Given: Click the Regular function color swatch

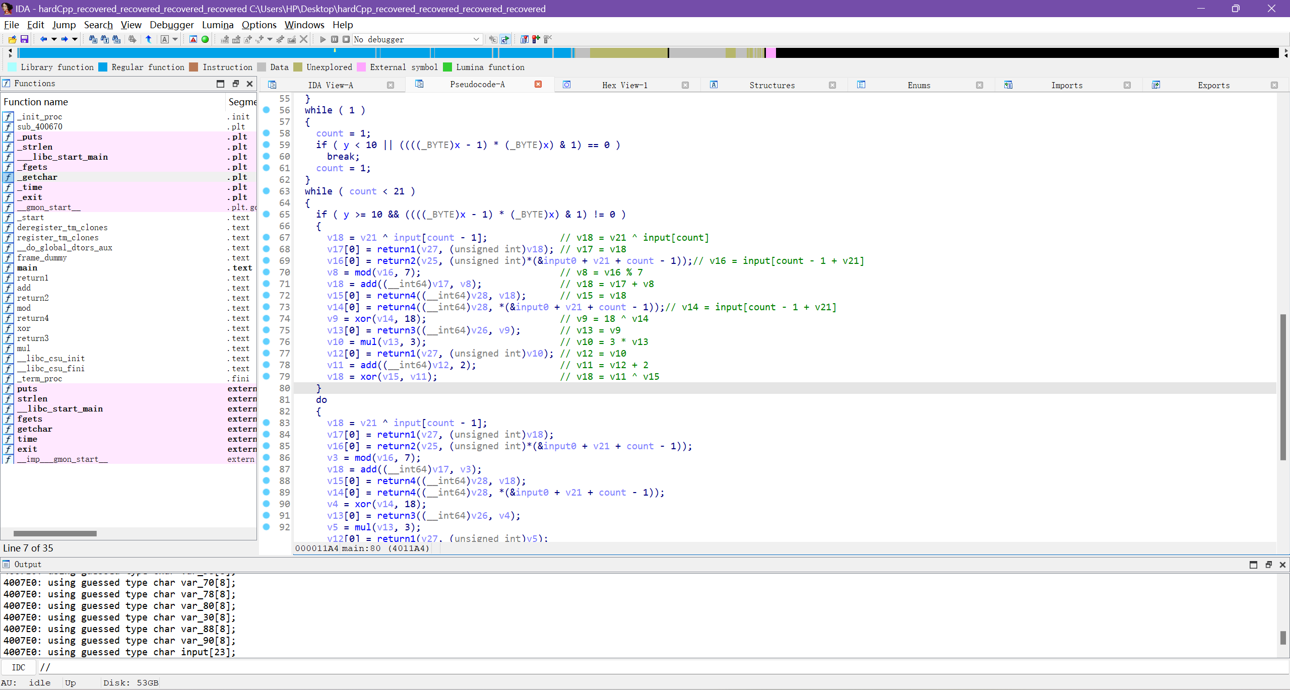Looking at the screenshot, I should 103,67.
